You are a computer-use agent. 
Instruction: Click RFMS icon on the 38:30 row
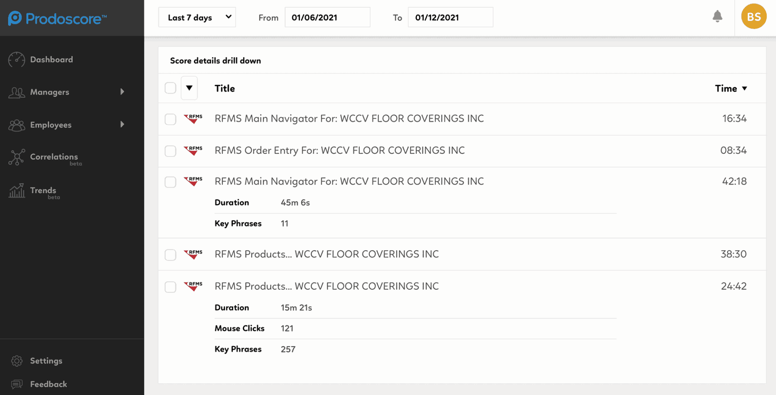pos(193,254)
